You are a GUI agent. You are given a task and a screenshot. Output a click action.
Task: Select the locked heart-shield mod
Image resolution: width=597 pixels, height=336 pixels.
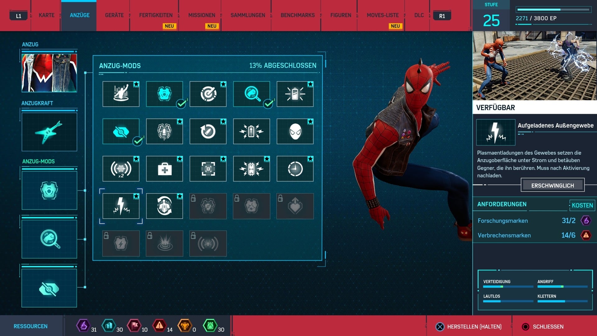pyautogui.click(x=295, y=206)
